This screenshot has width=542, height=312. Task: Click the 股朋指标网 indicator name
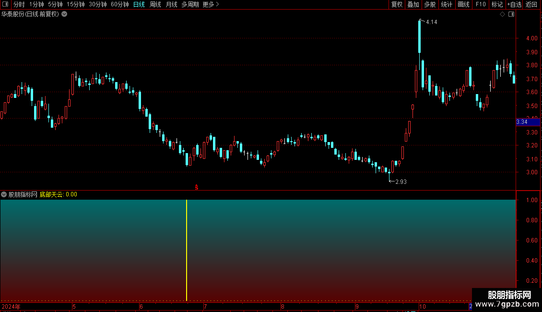click(23, 194)
